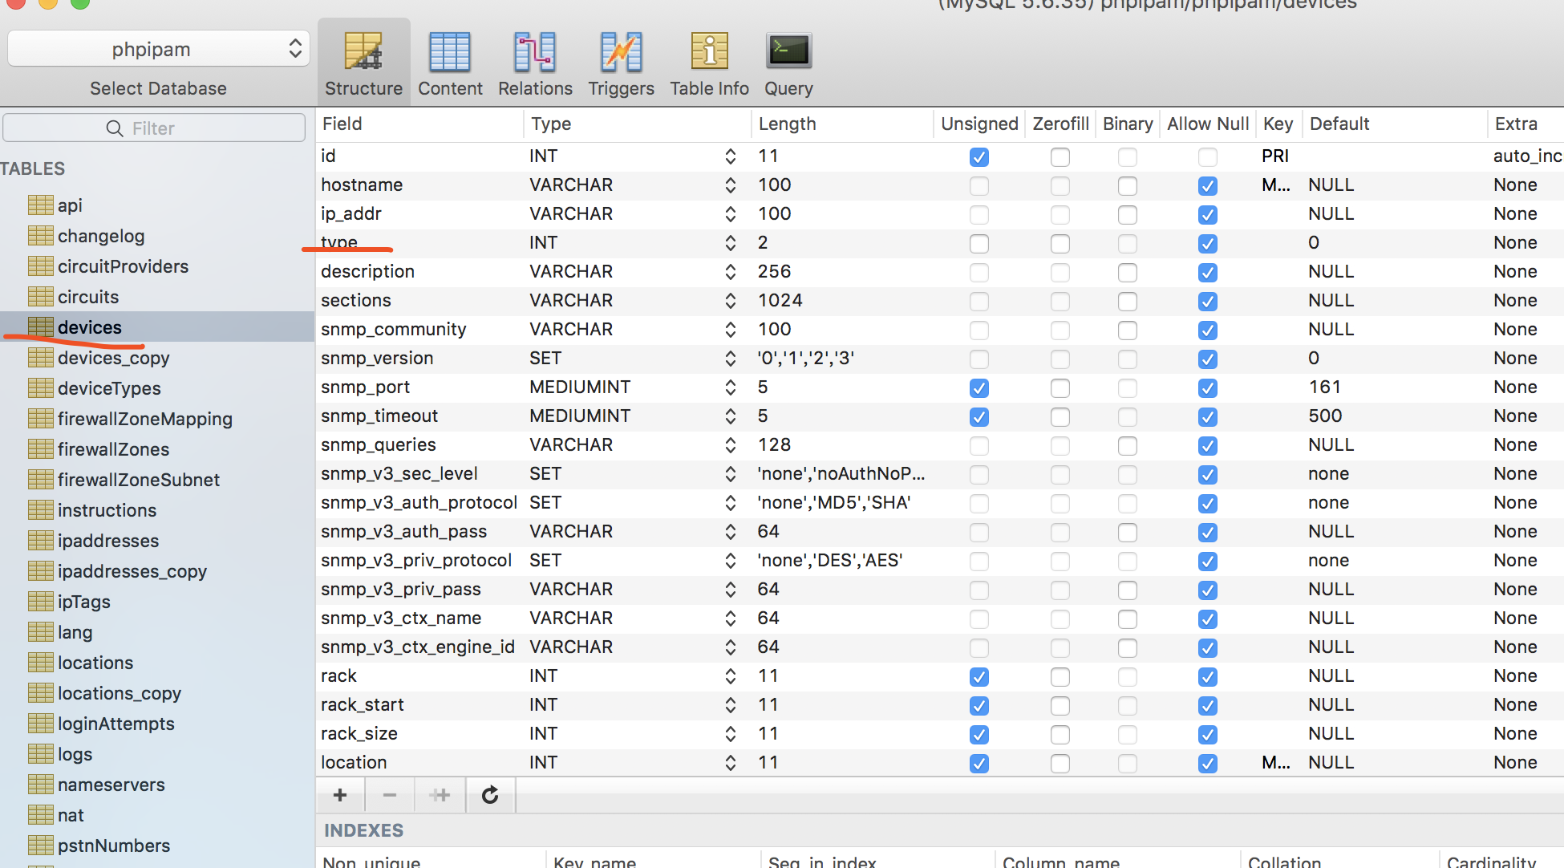
Task: Select the ipaddresses table in the sidebar
Action: tap(107, 541)
